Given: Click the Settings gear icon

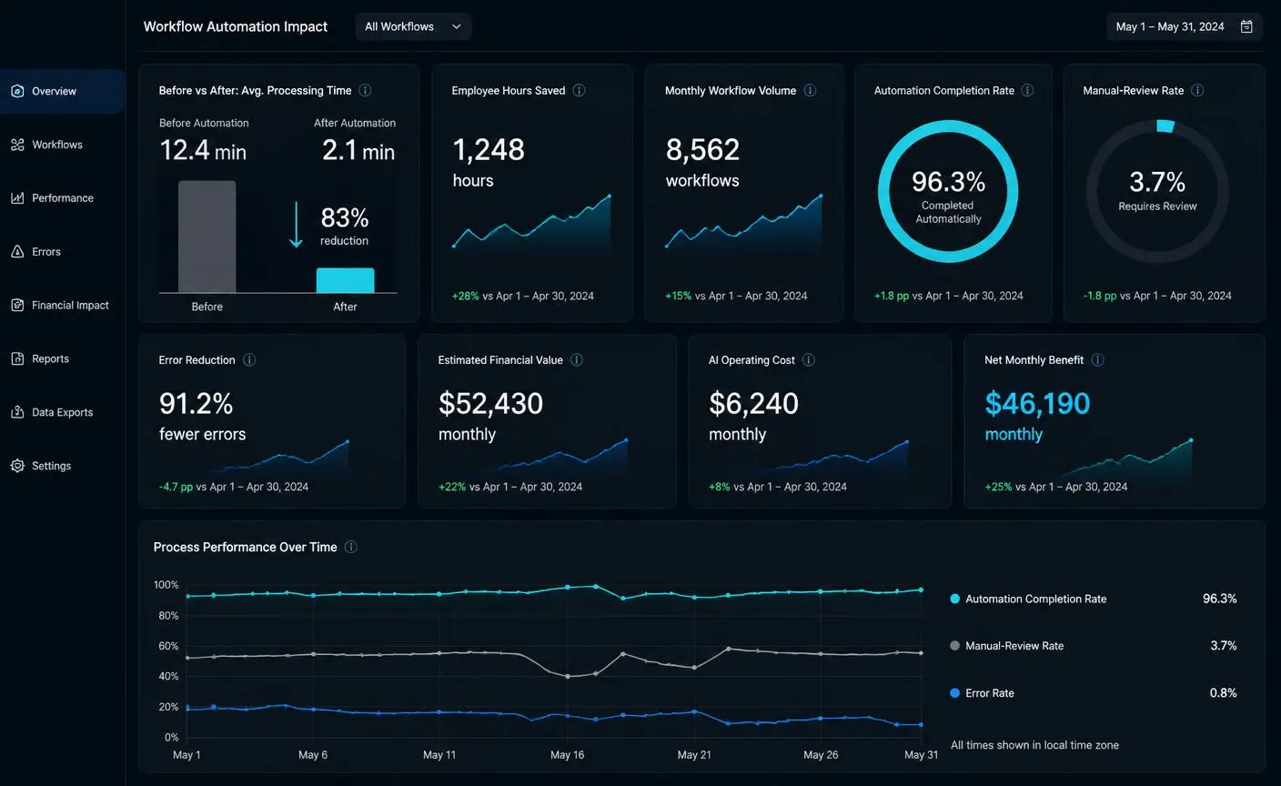Looking at the screenshot, I should point(17,466).
